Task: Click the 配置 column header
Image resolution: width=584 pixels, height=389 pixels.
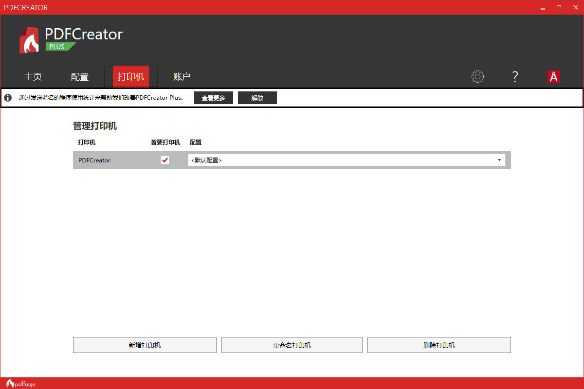Action: (196, 142)
